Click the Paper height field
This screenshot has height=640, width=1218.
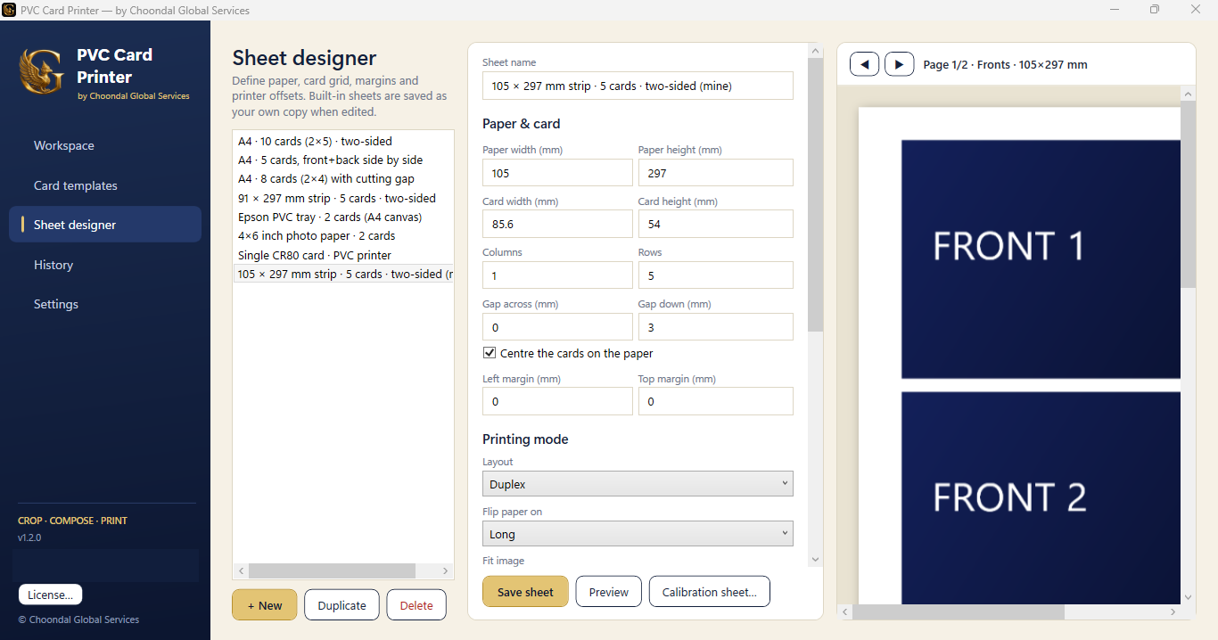tap(715, 173)
